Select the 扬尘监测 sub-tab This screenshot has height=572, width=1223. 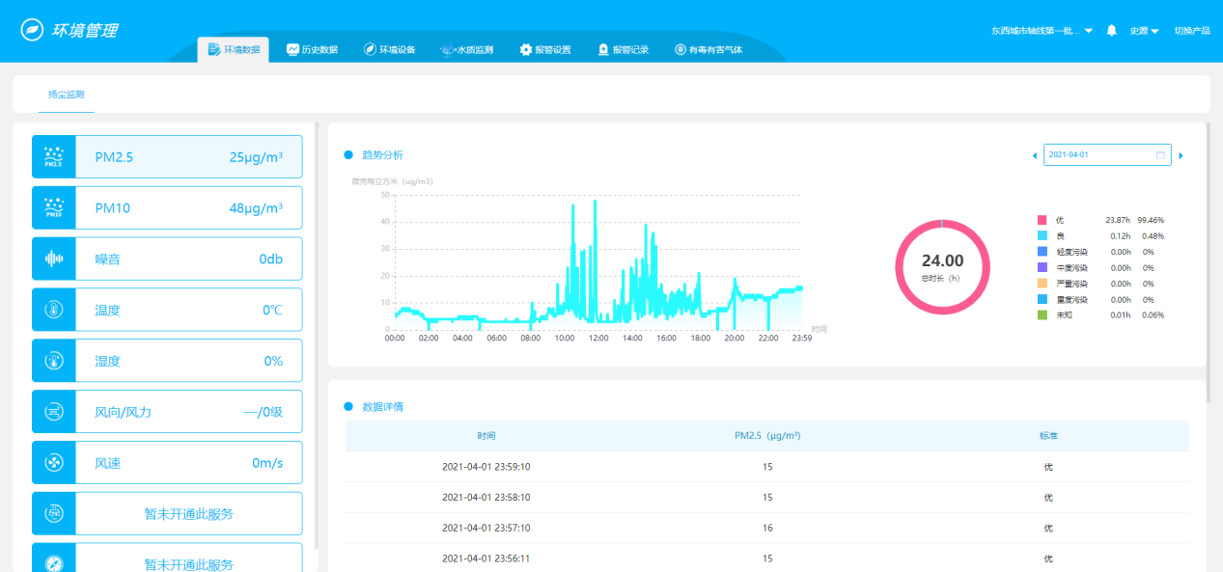[67, 95]
